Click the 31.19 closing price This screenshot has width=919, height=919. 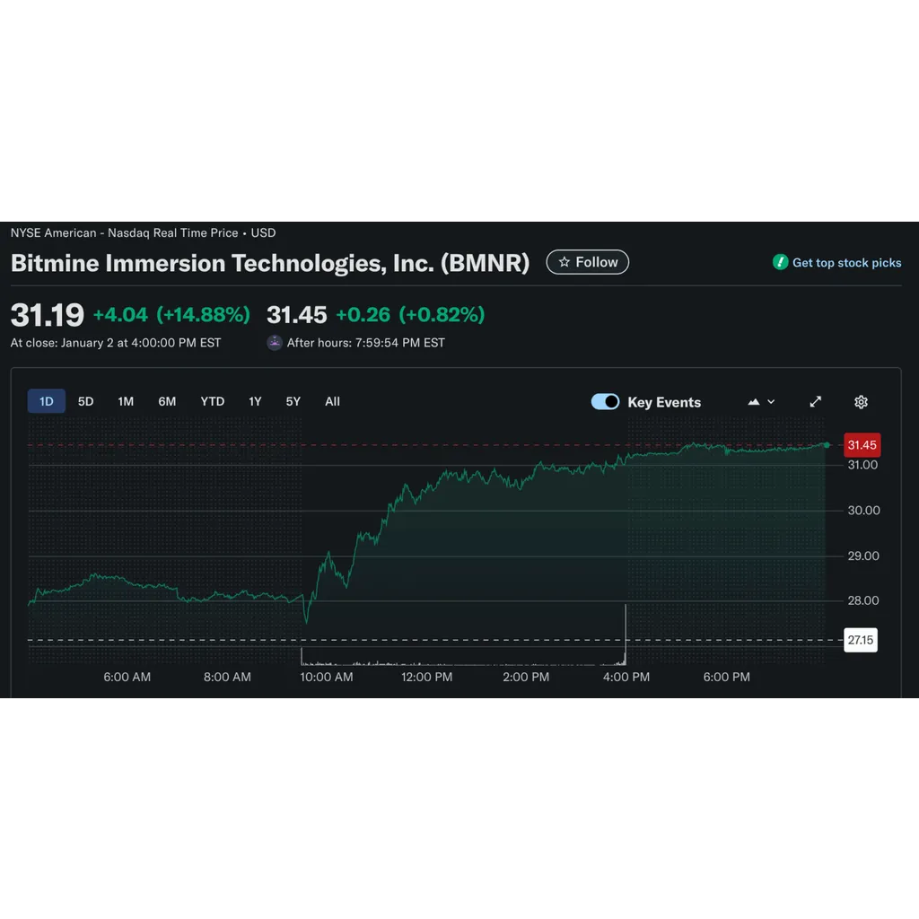pos(48,315)
